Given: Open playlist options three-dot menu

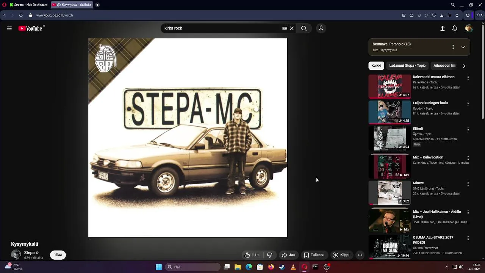Looking at the screenshot, I should (453, 47).
